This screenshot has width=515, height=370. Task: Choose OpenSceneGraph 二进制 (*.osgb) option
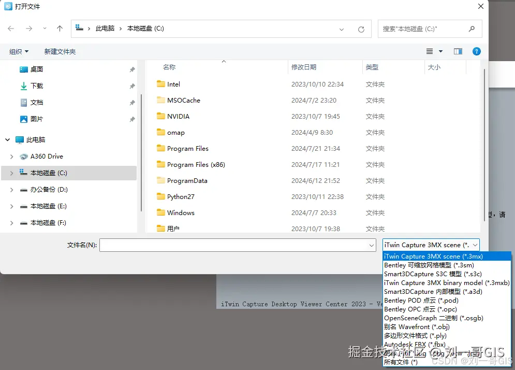coord(447,318)
